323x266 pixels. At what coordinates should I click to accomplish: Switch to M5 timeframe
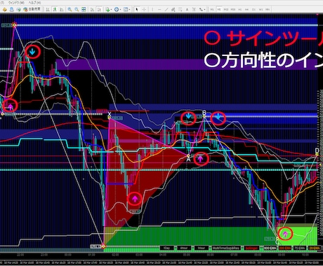(x=219, y=10)
